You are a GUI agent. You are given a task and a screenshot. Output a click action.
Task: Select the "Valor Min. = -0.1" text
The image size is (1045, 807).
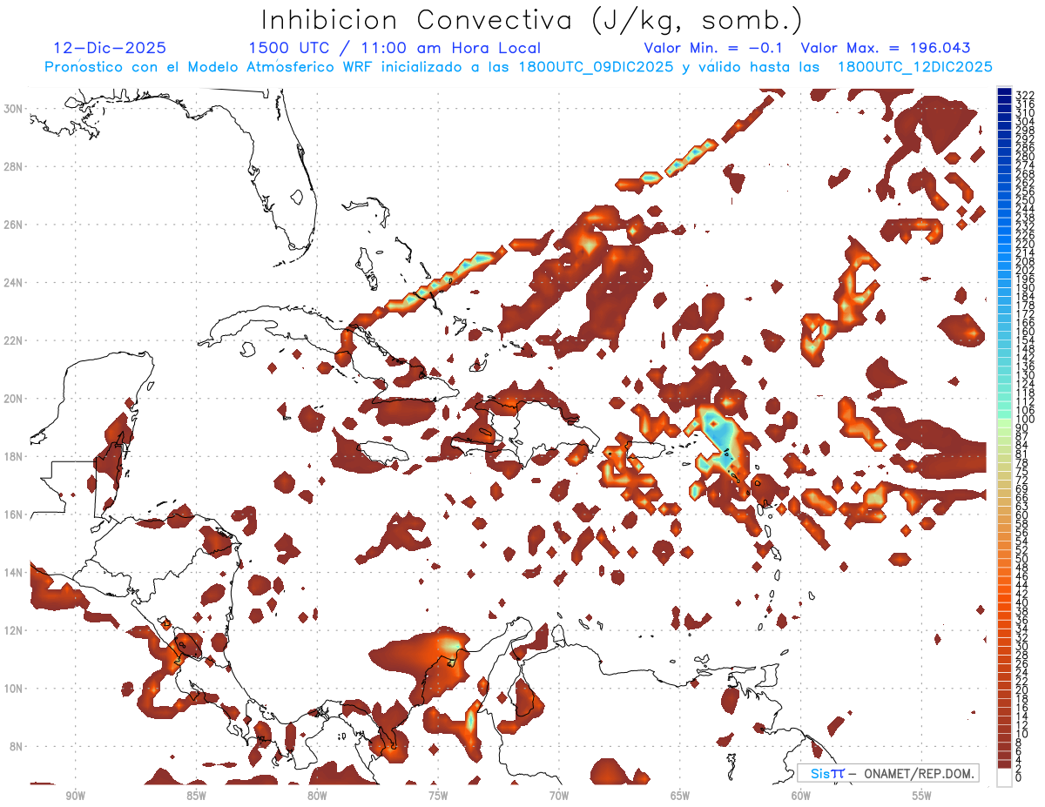(x=713, y=49)
